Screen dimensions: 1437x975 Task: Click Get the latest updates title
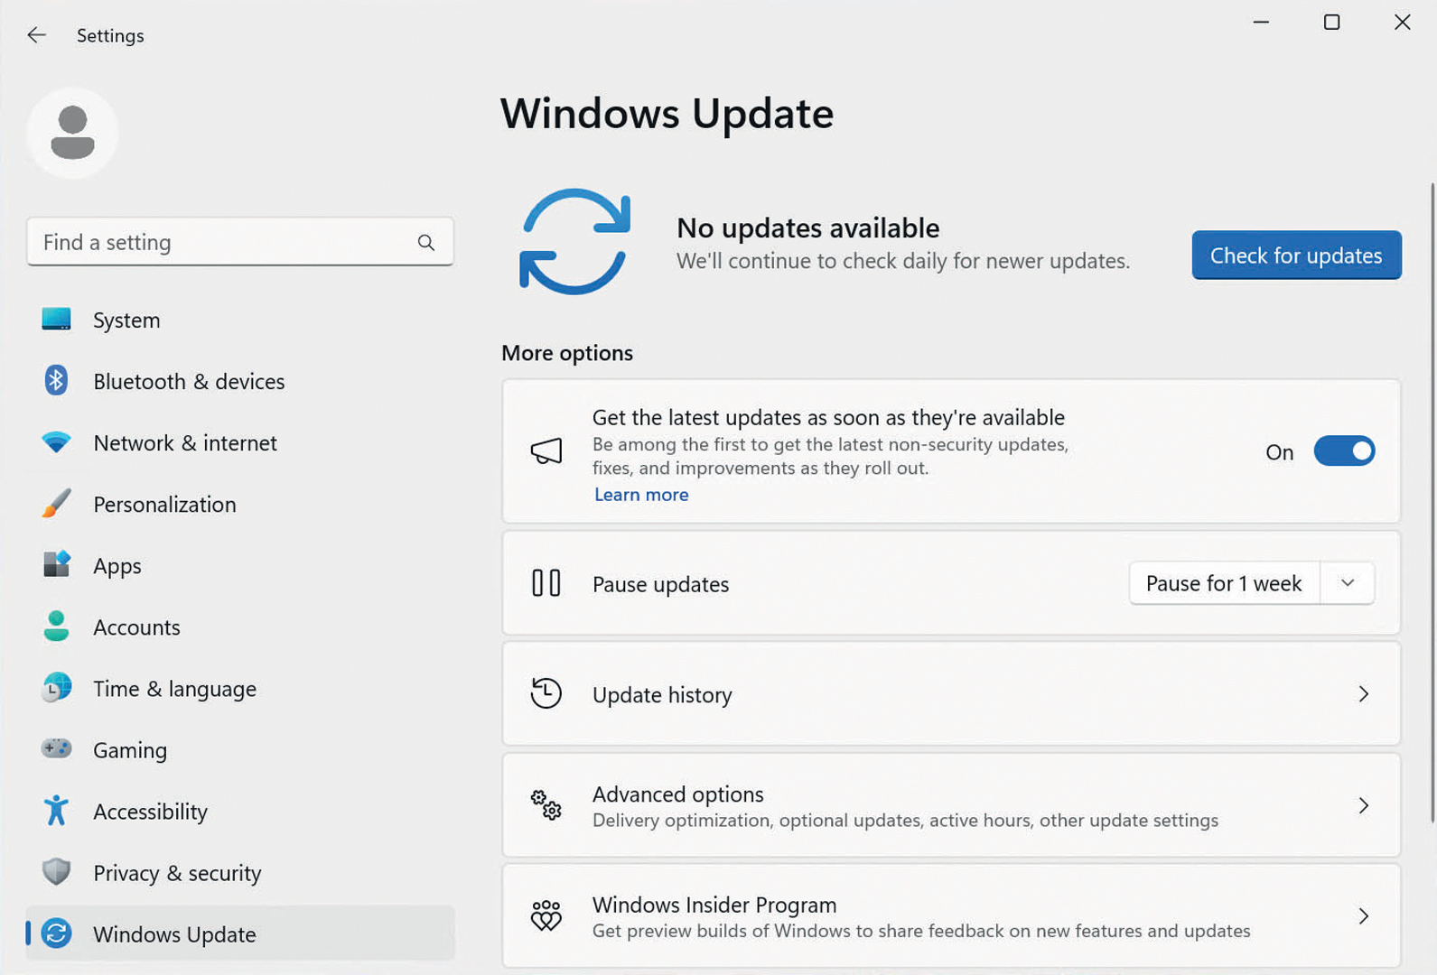coord(828,417)
